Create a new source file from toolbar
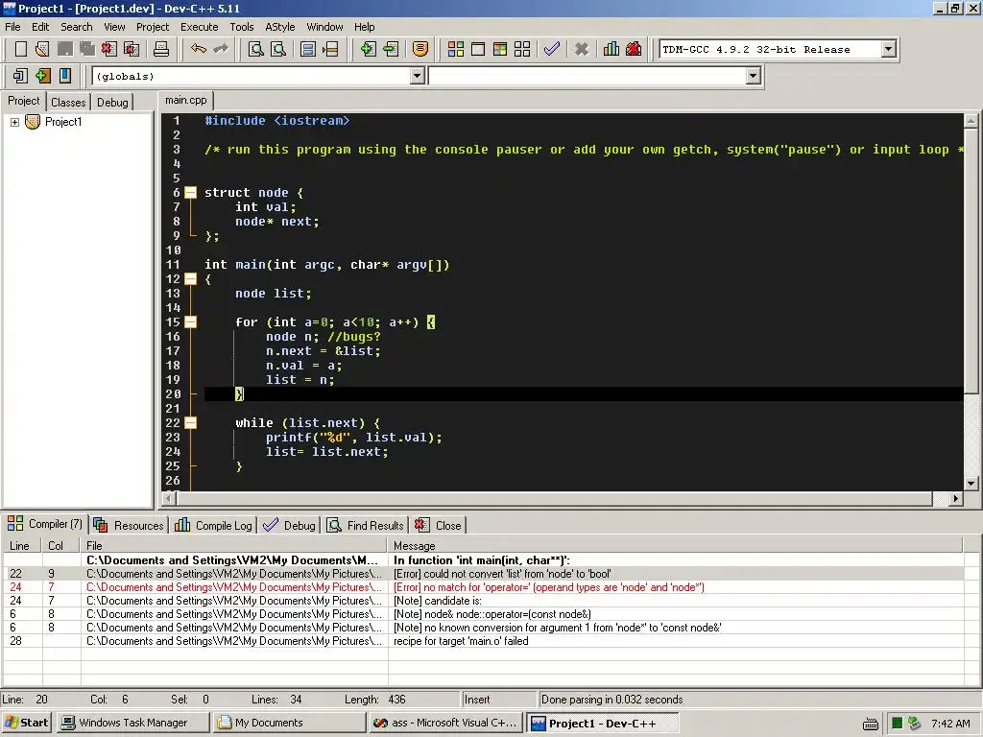 click(x=21, y=49)
